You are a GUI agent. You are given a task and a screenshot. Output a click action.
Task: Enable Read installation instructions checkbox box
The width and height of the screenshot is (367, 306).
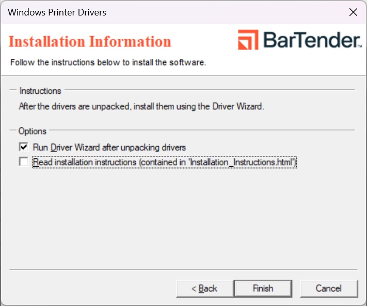24,162
